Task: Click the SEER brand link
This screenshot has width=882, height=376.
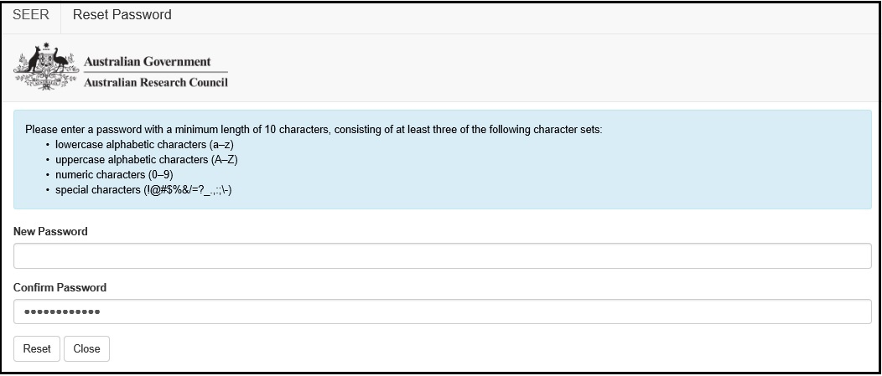Action: pyautogui.click(x=31, y=15)
